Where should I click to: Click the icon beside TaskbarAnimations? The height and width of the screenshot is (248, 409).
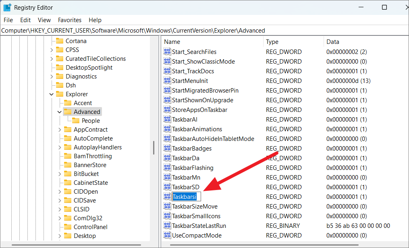pos(167,129)
